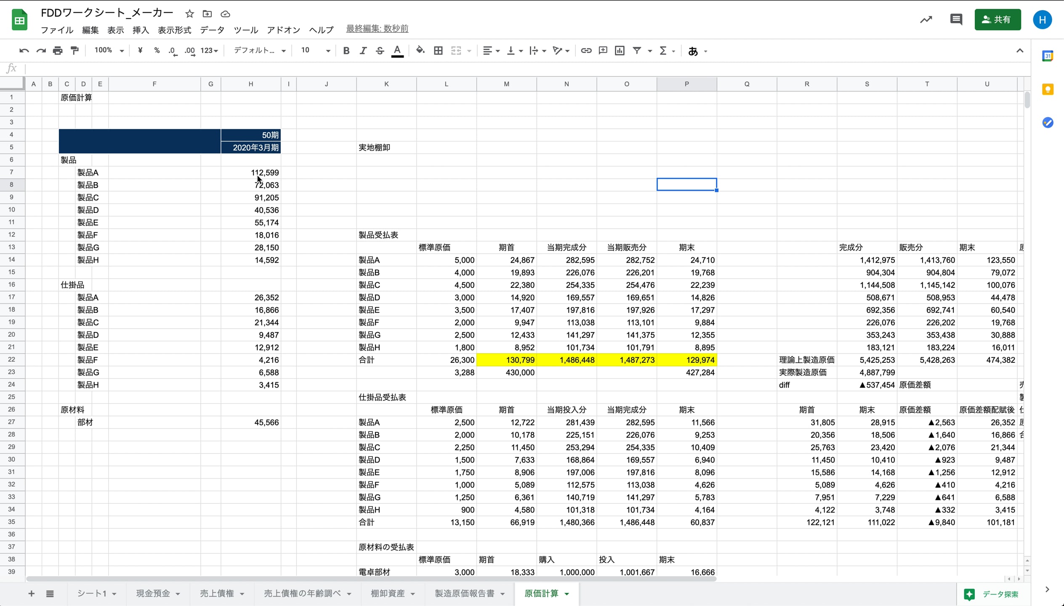Toggle bold formatting
Image resolution: width=1064 pixels, height=606 pixels.
[x=346, y=50]
